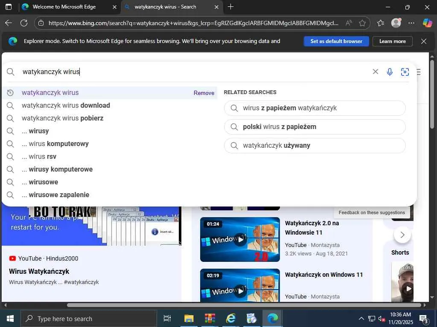Image resolution: width=437 pixels, height=327 pixels.
Task: Open title Watykańczyk 2.0 na Windowsie 11
Action: coord(312,228)
